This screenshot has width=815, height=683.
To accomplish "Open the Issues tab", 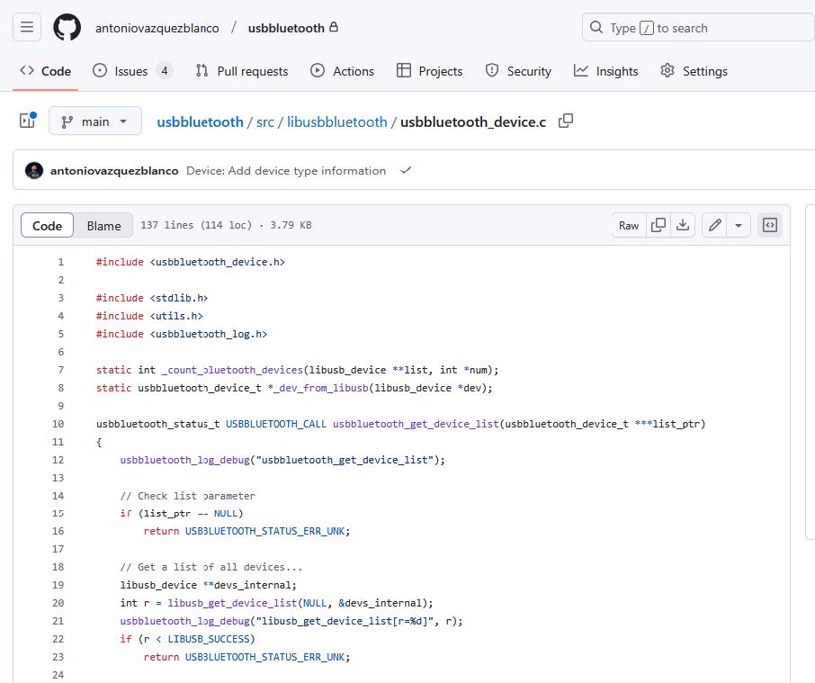I will tap(132, 71).
